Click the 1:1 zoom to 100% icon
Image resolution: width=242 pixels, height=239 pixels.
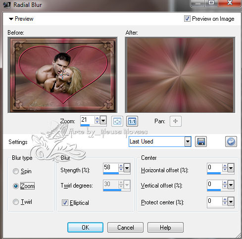tap(132, 121)
